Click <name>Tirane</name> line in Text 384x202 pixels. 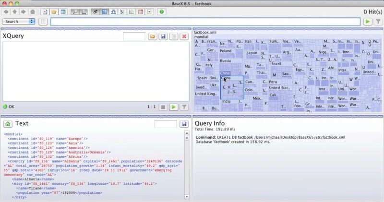tap(36, 188)
